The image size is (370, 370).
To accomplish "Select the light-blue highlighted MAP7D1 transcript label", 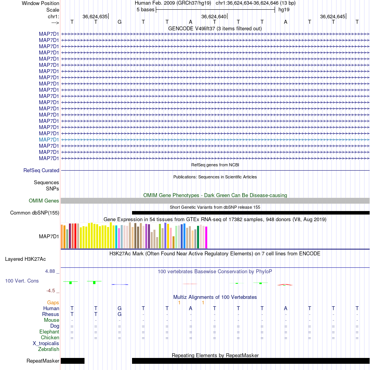I will pos(49,140).
